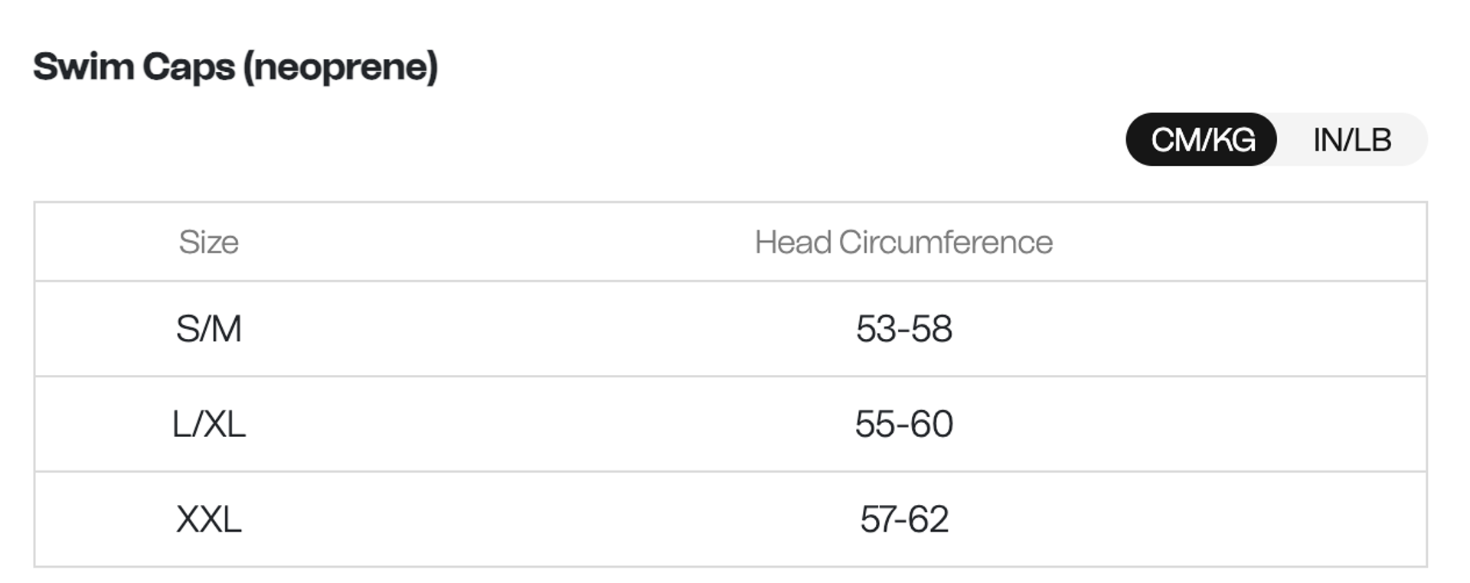Click the number 62 in the XXL row
Image resolution: width=1470 pixels, height=583 pixels.
click(929, 519)
